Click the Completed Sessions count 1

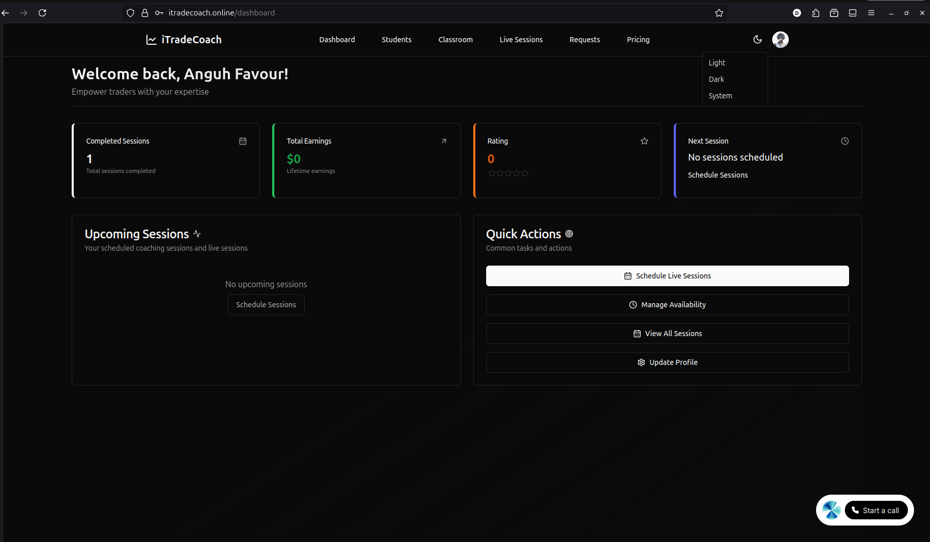pos(89,159)
